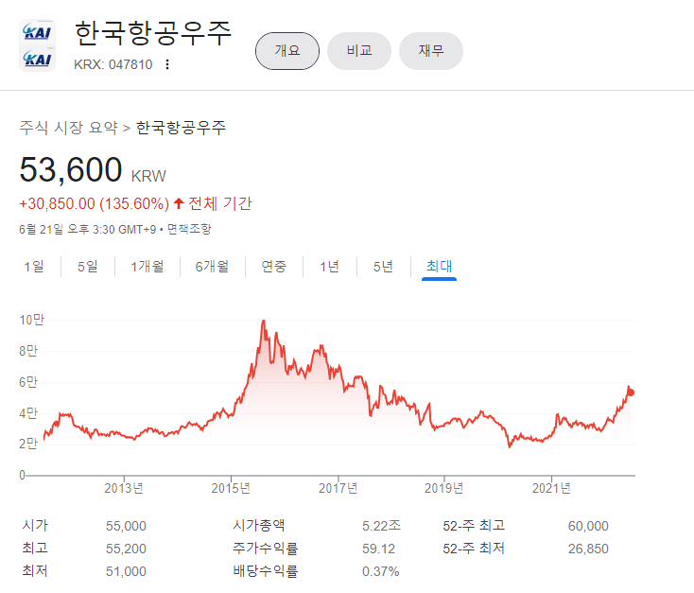Switch chart range to 6개월
Viewport: 694px width, 593px height.
(212, 267)
